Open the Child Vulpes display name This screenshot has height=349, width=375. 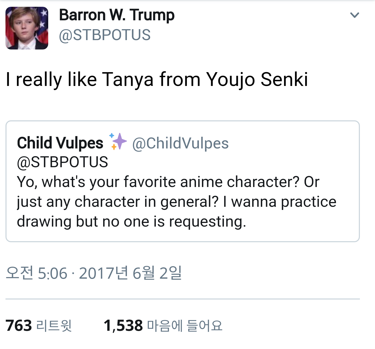point(60,143)
